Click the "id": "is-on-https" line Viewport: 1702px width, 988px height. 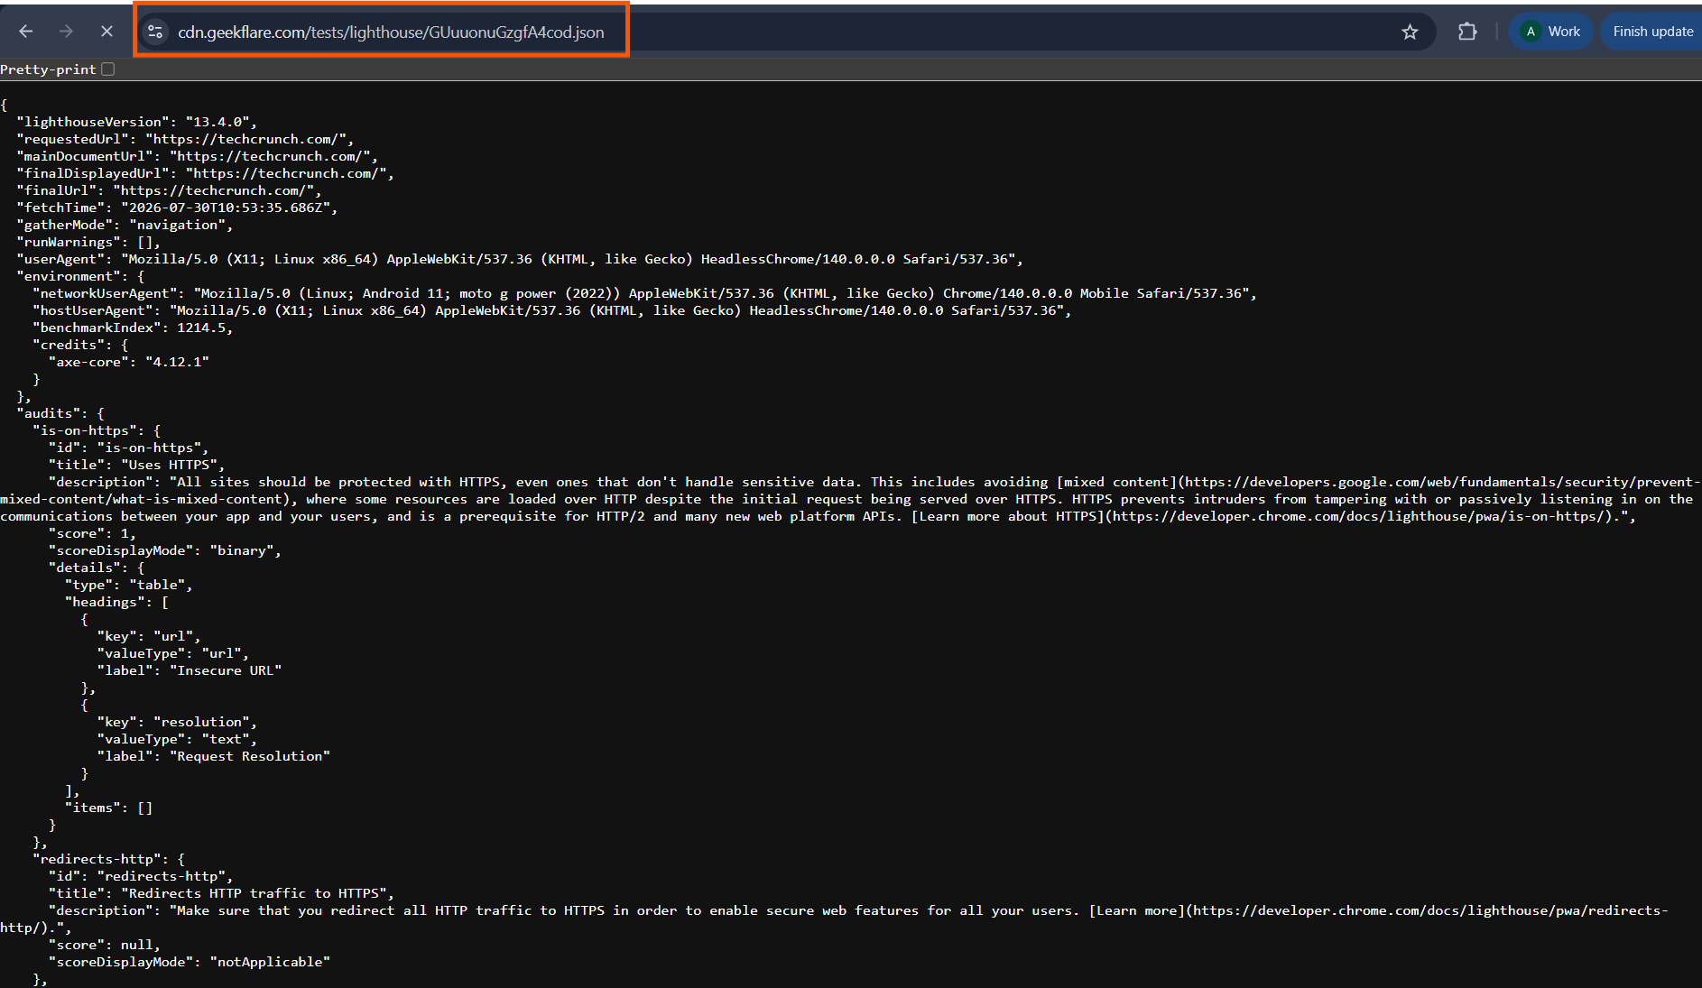pyautogui.click(x=128, y=448)
